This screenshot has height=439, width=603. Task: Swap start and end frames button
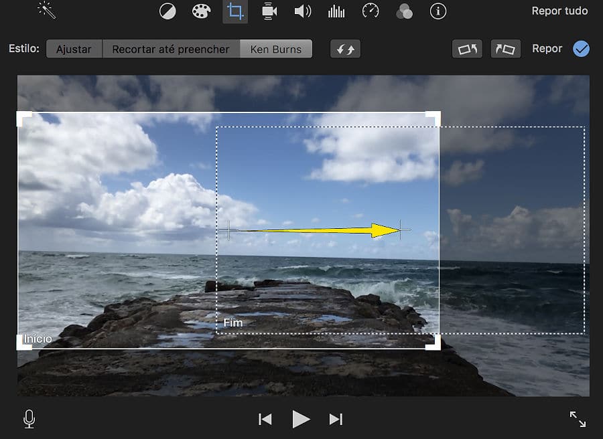(x=345, y=49)
